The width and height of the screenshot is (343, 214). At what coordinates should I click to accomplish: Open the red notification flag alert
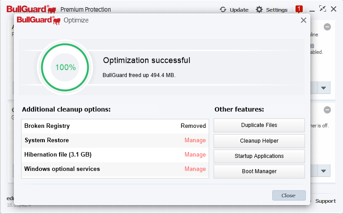[299, 9]
